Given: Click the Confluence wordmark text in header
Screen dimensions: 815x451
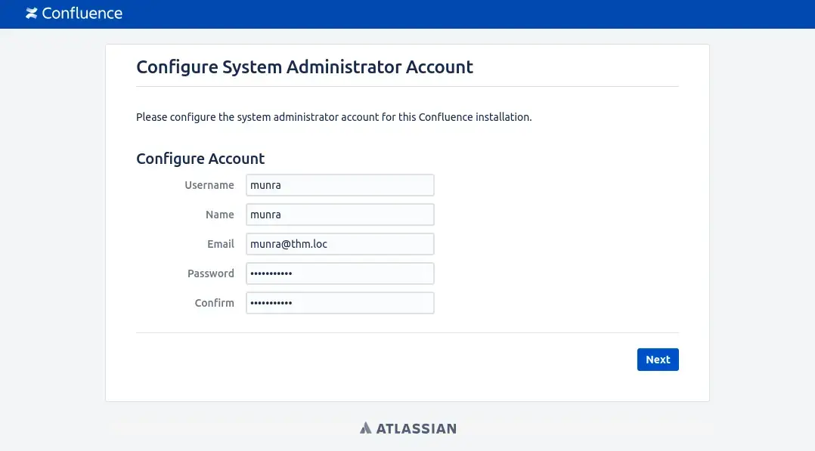Looking at the screenshot, I should coord(82,14).
